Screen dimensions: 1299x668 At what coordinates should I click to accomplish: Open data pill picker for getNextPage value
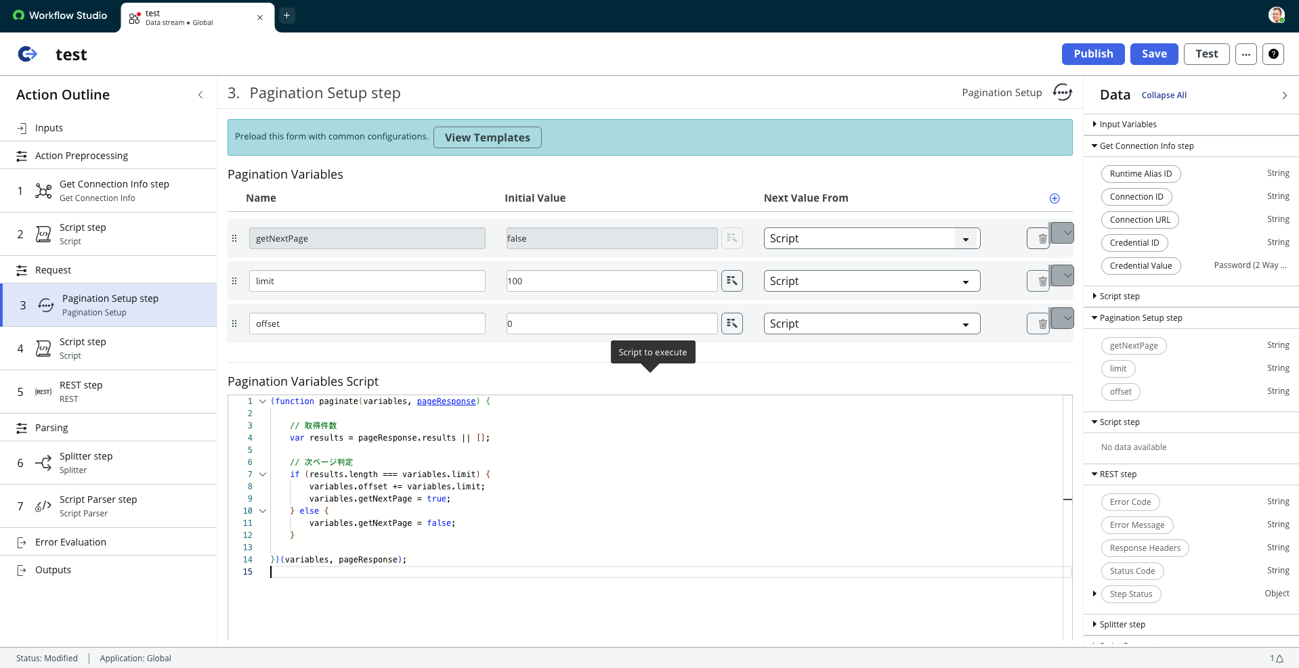click(x=732, y=238)
